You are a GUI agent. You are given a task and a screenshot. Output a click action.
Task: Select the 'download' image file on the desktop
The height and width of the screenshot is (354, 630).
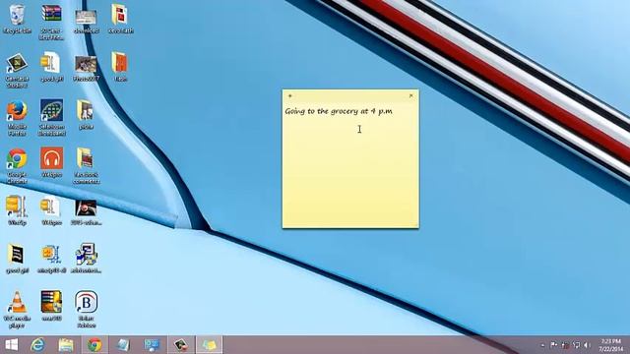pos(86,21)
